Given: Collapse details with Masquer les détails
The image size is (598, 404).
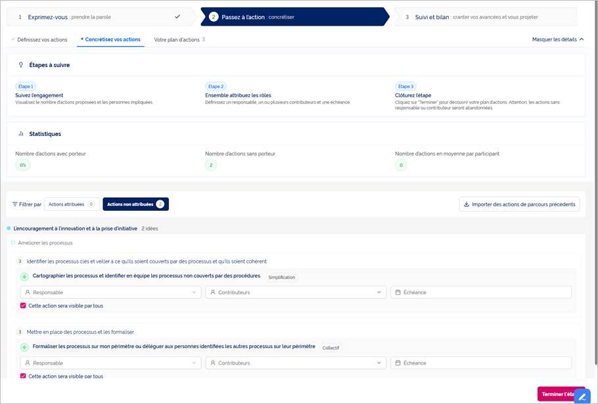Looking at the screenshot, I should pyautogui.click(x=558, y=39).
